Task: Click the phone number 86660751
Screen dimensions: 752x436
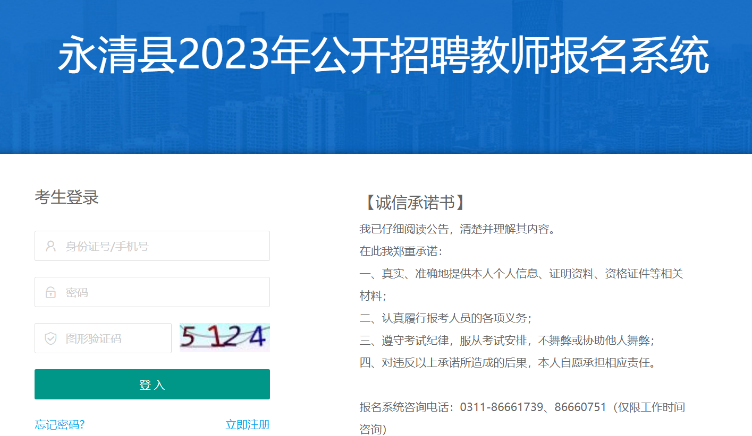Action: [x=580, y=407]
